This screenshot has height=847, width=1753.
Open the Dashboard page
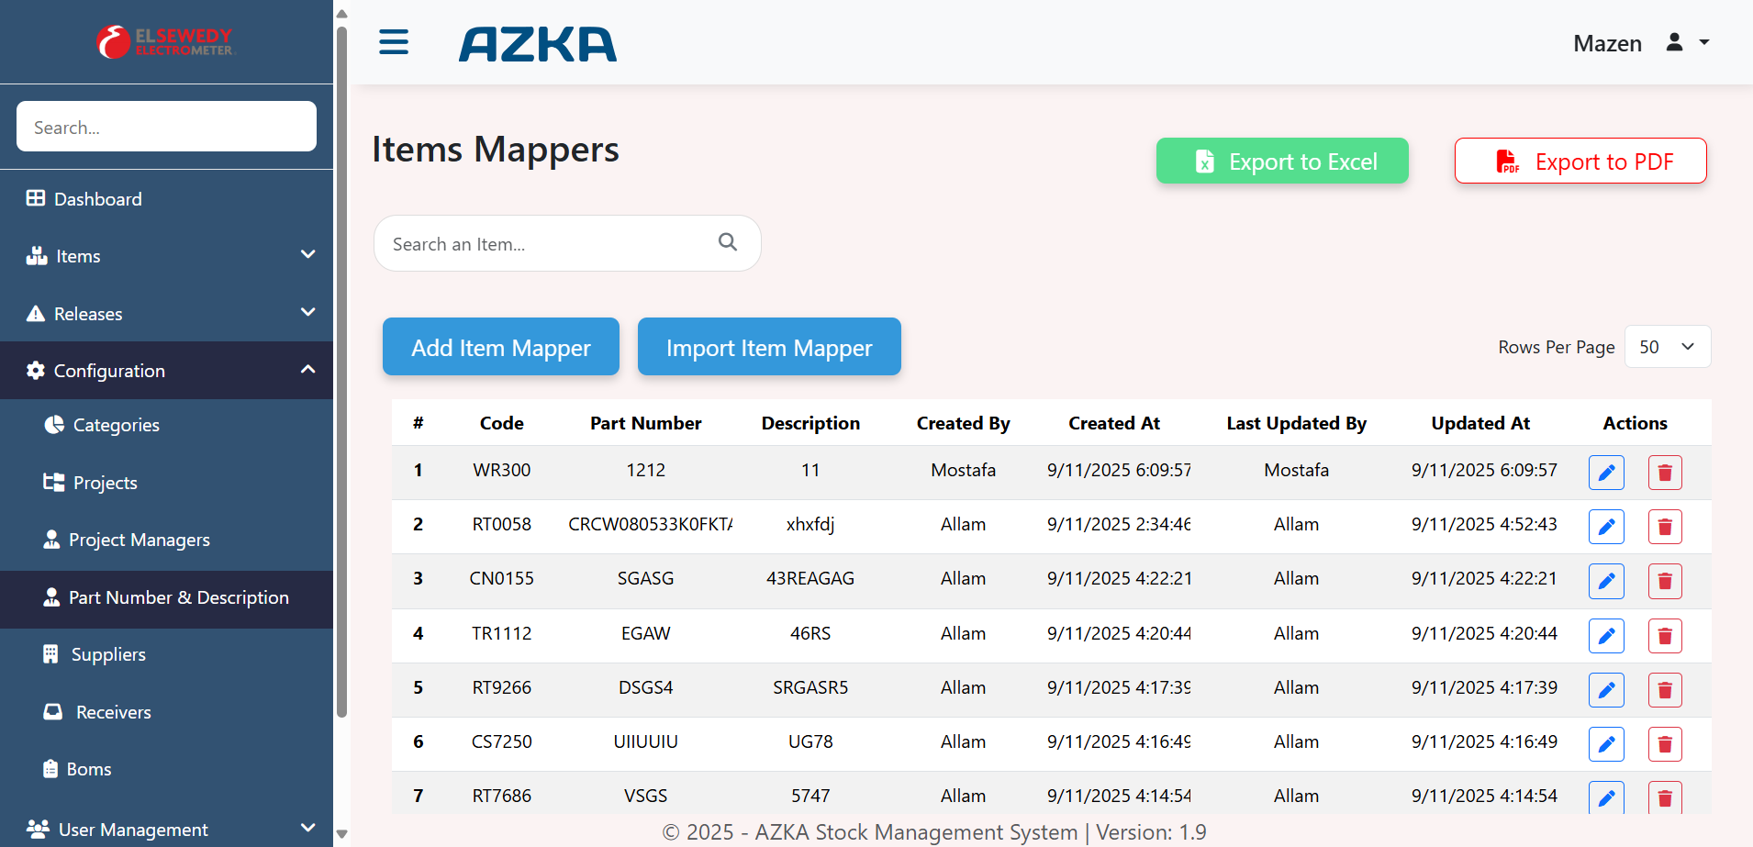97,199
